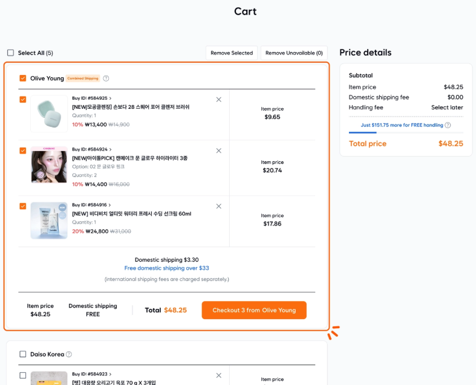
Task: Click FREE handling info question icon
Action: click(x=448, y=125)
